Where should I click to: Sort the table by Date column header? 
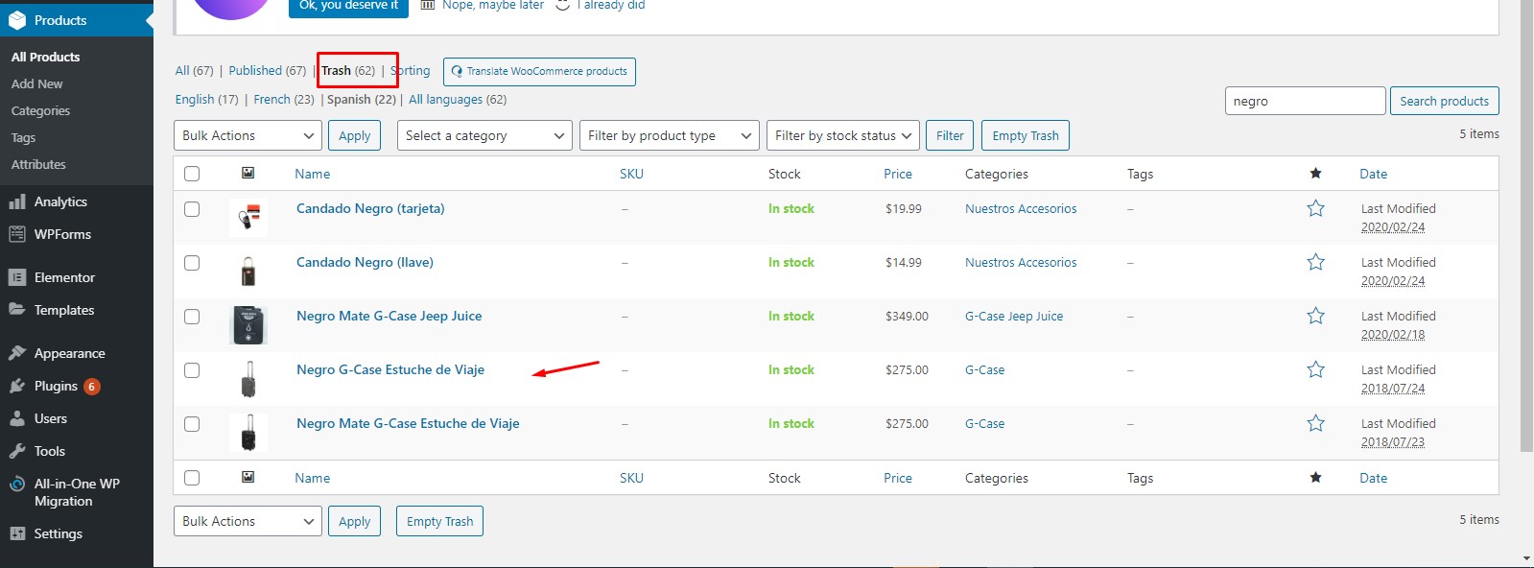coord(1374,174)
